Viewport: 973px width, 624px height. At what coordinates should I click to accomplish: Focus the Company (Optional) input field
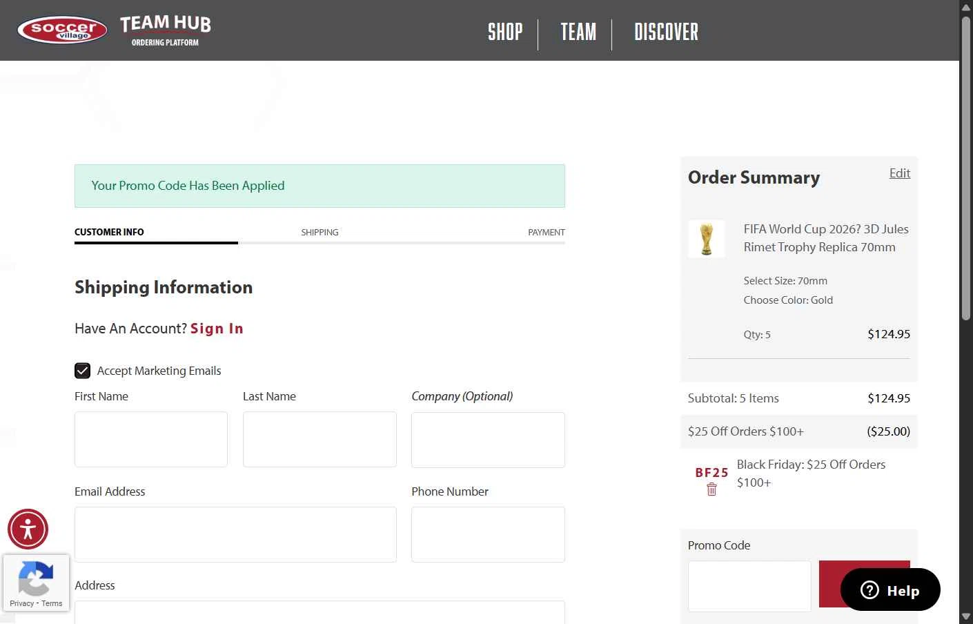pyautogui.click(x=488, y=440)
